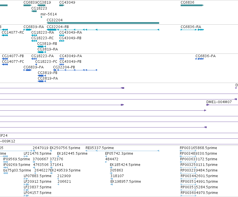Select feature 206621
This screenshot has height=197, width=238.
58,184
